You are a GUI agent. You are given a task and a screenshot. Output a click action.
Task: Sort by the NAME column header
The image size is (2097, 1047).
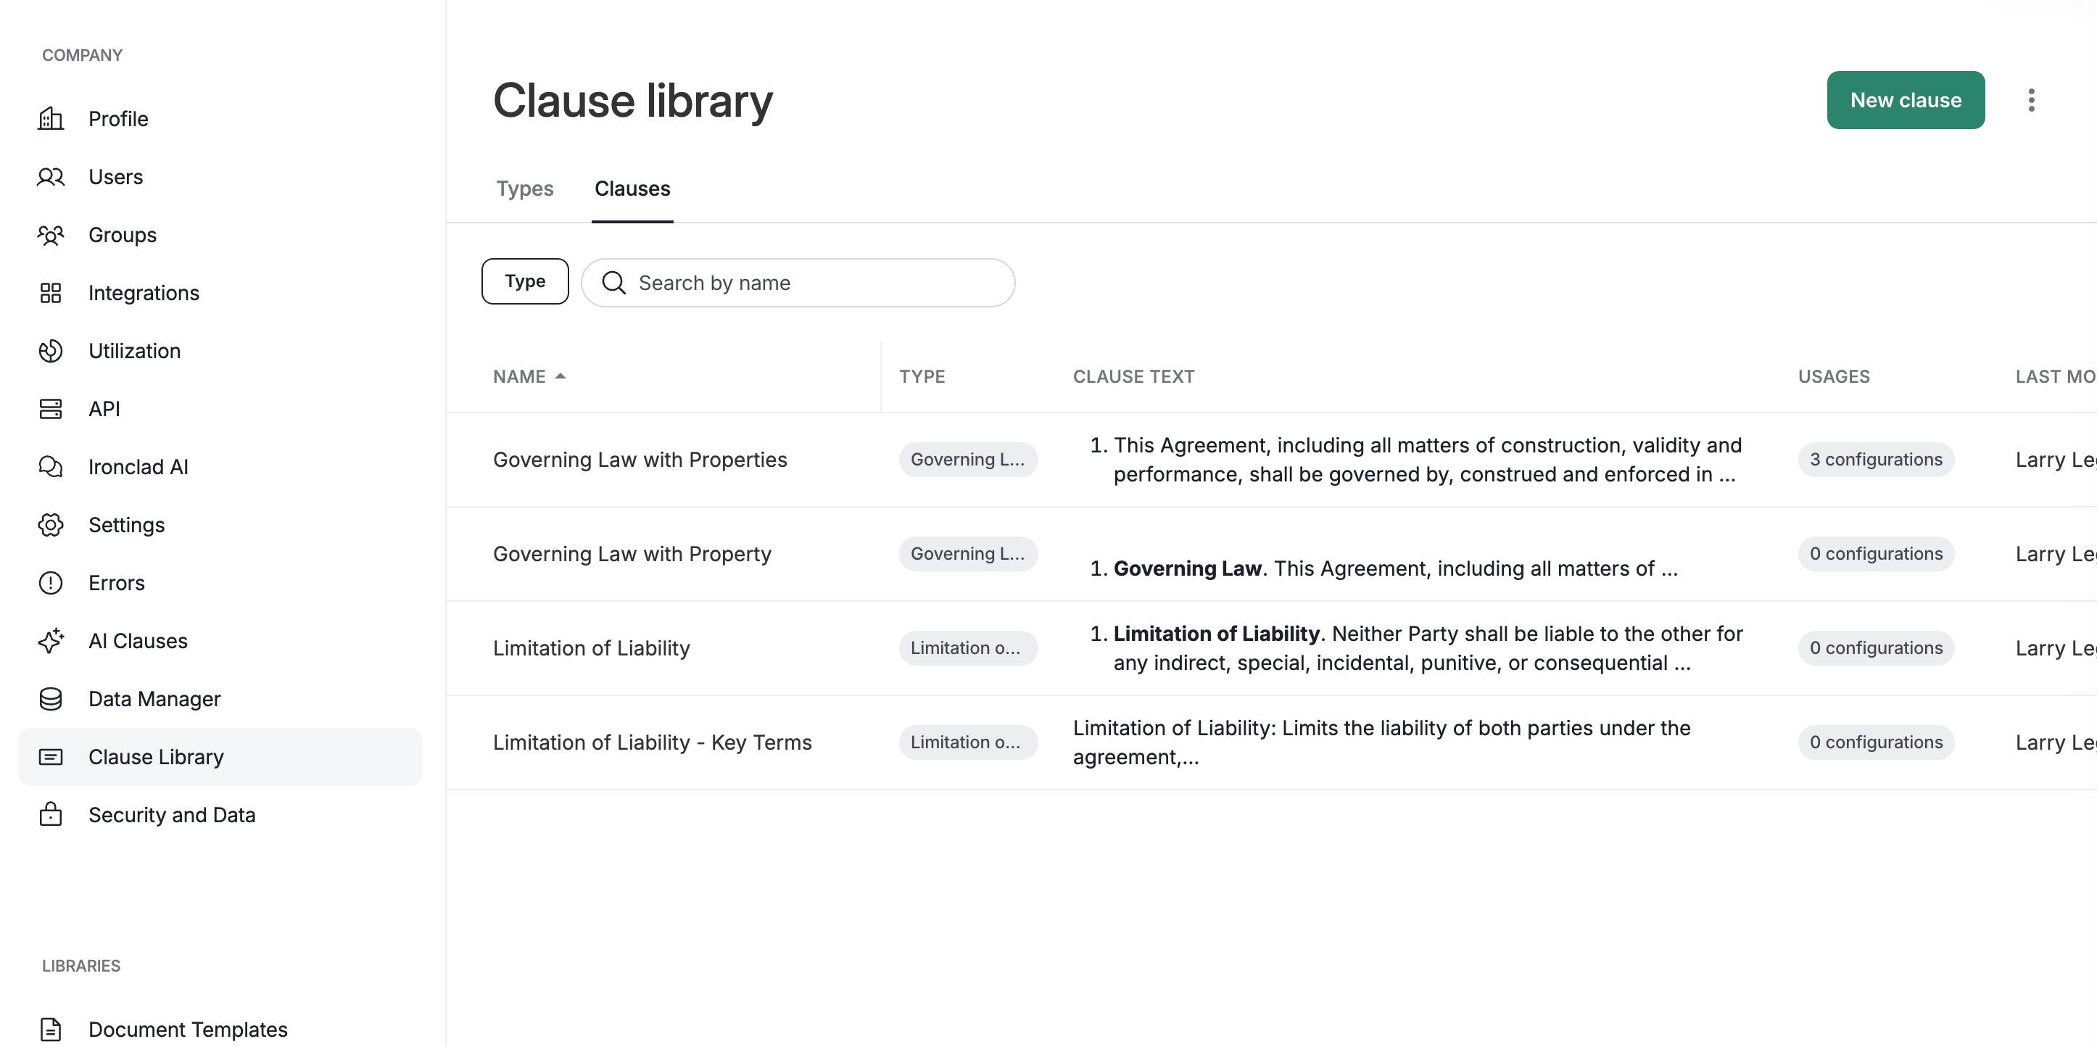(x=519, y=376)
